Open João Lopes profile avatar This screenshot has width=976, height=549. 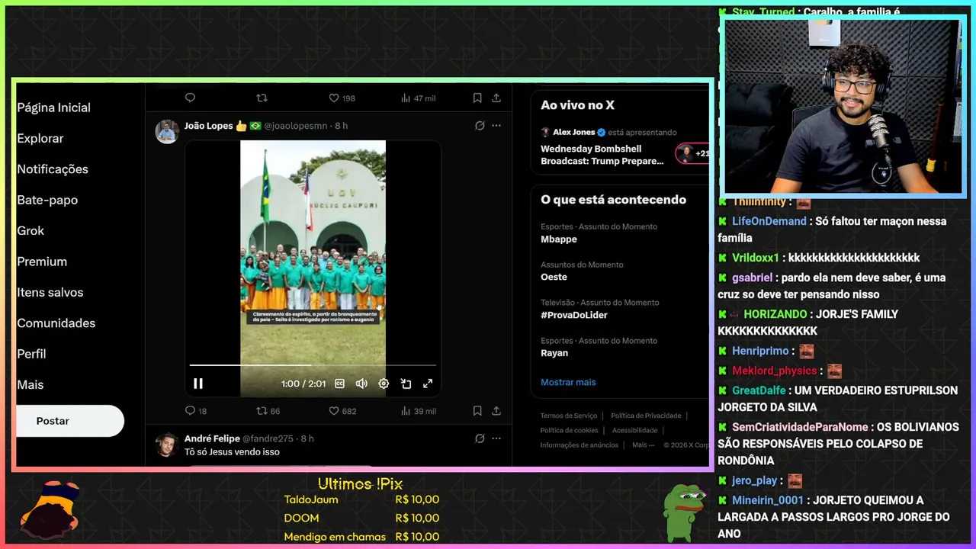pyautogui.click(x=167, y=131)
